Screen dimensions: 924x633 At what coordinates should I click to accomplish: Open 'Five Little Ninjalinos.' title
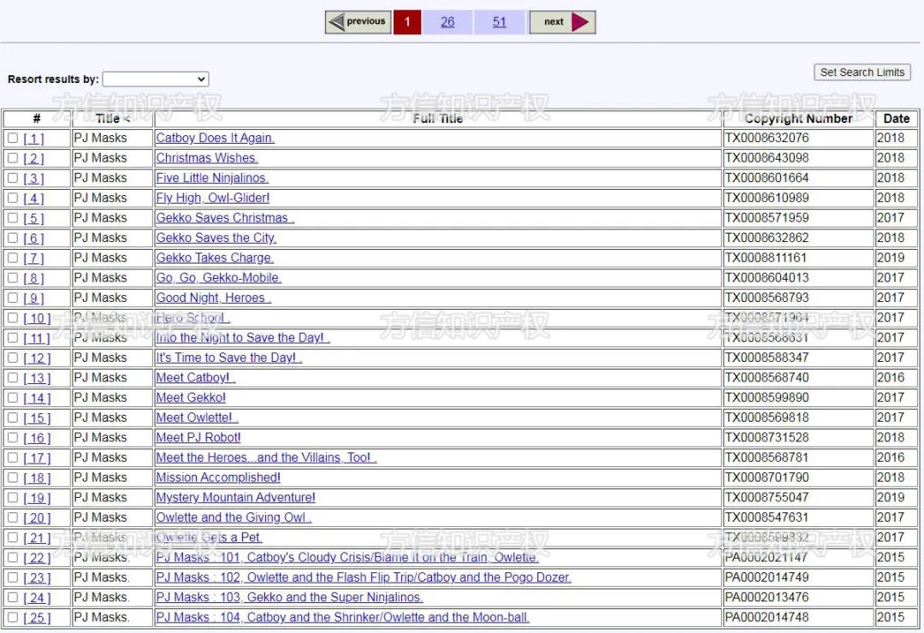click(212, 178)
